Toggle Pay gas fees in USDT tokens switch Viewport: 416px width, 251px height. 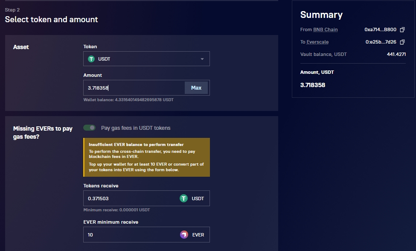tap(90, 128)
